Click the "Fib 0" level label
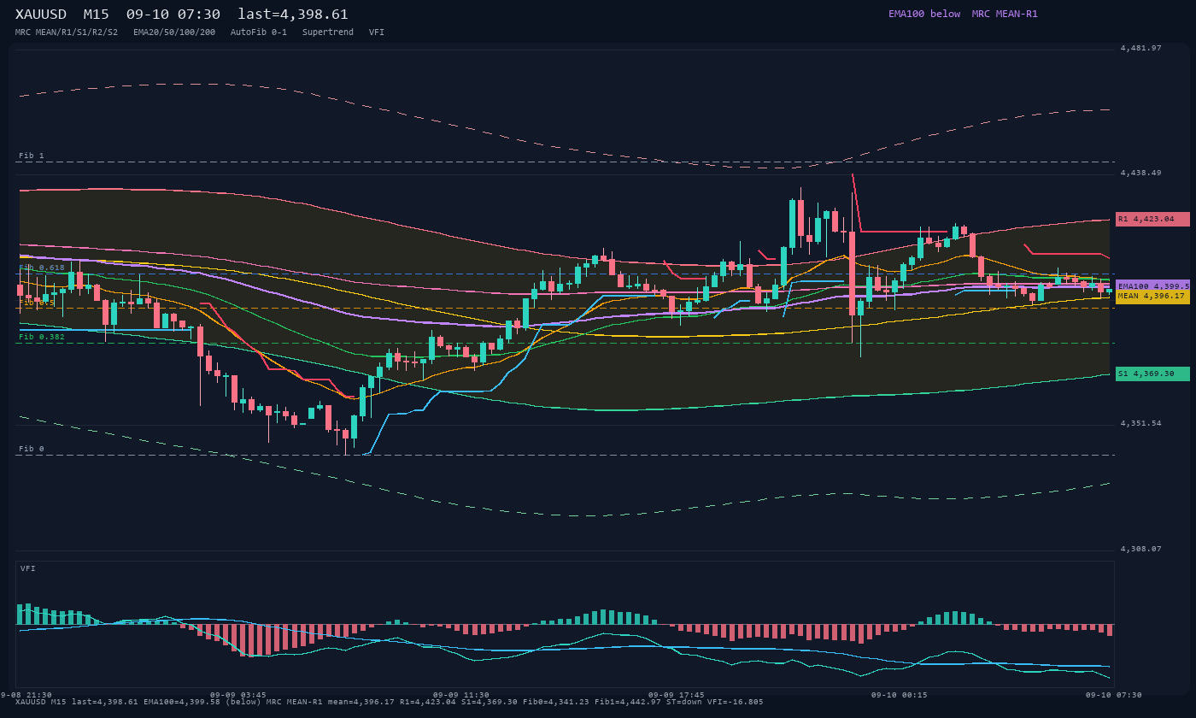 pyautogui.click(x=32, y=449)
